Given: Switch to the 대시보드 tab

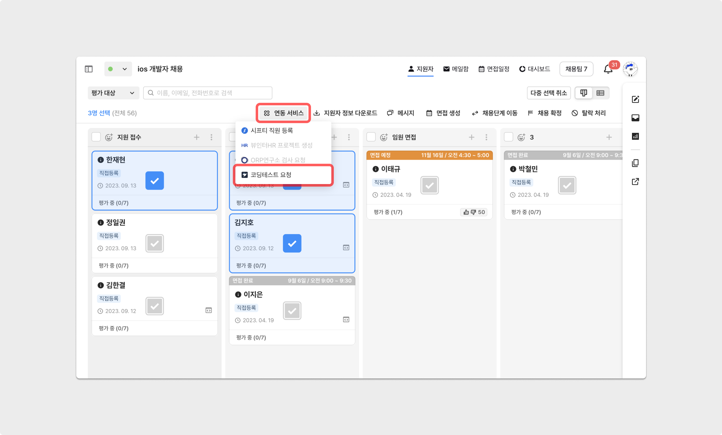Looking at the screenshot, I should [x=534, y=69].
